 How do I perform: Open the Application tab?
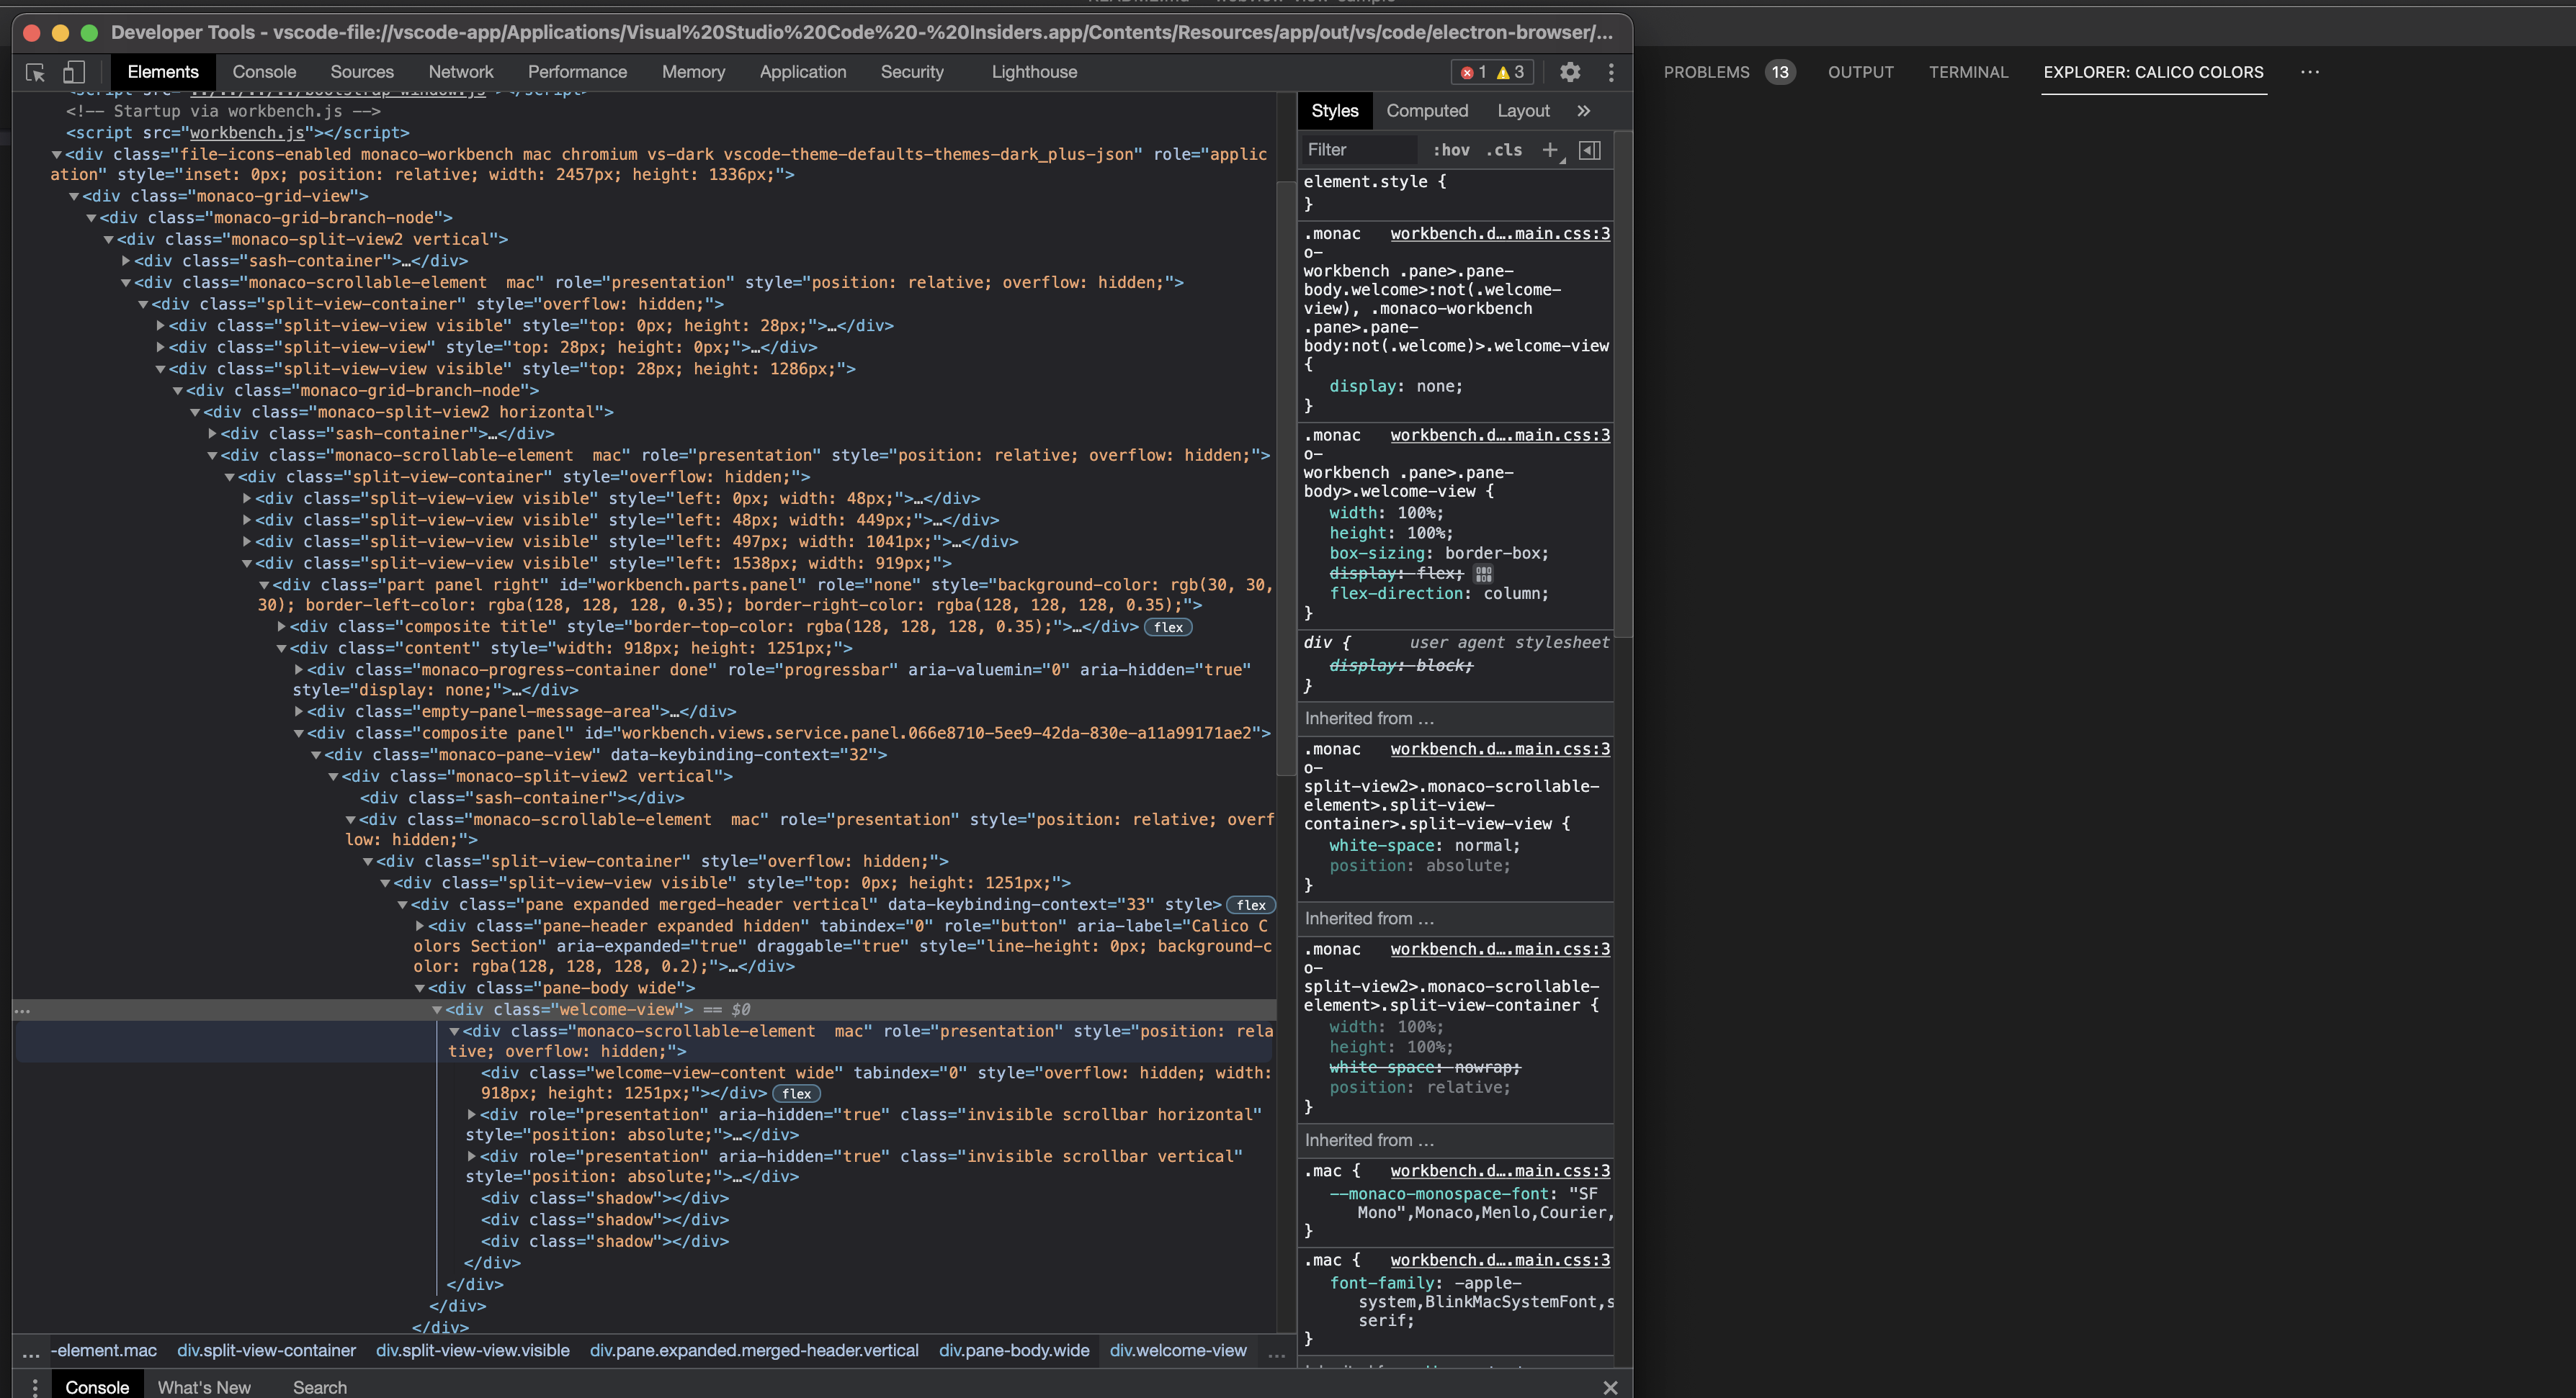802,72
